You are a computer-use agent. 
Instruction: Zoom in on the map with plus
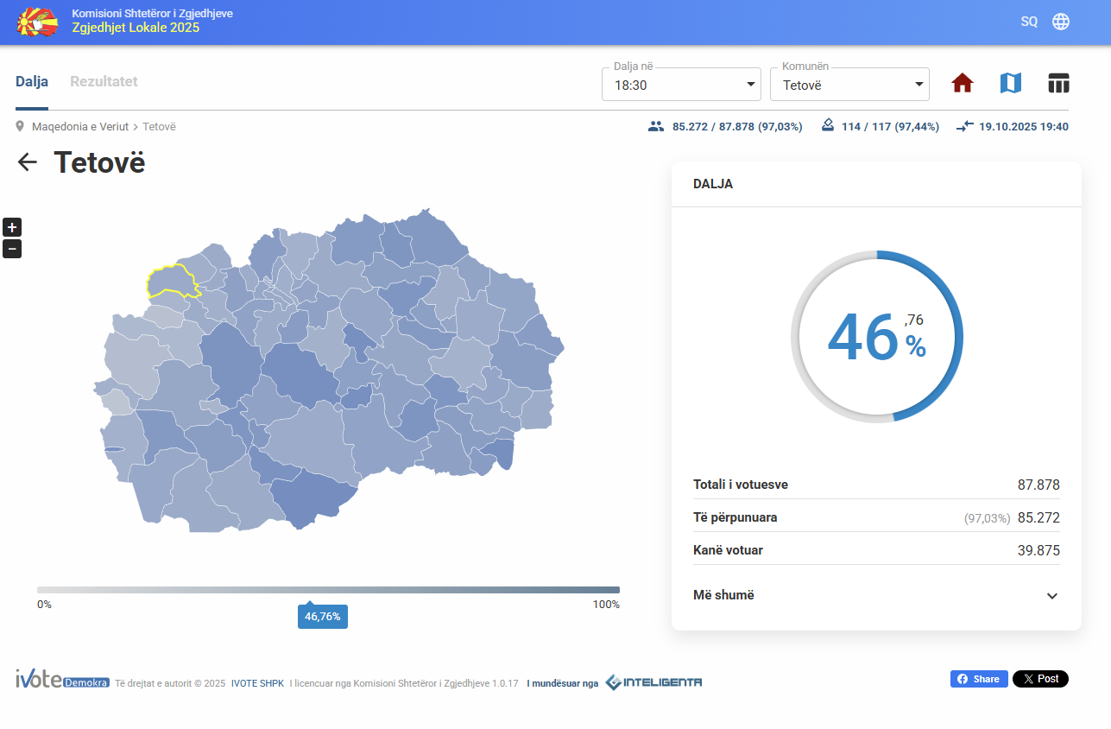pyautogui.click(x=12, y=227)
